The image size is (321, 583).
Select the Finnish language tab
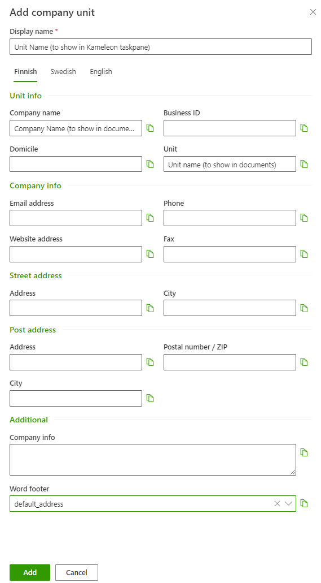25,72
